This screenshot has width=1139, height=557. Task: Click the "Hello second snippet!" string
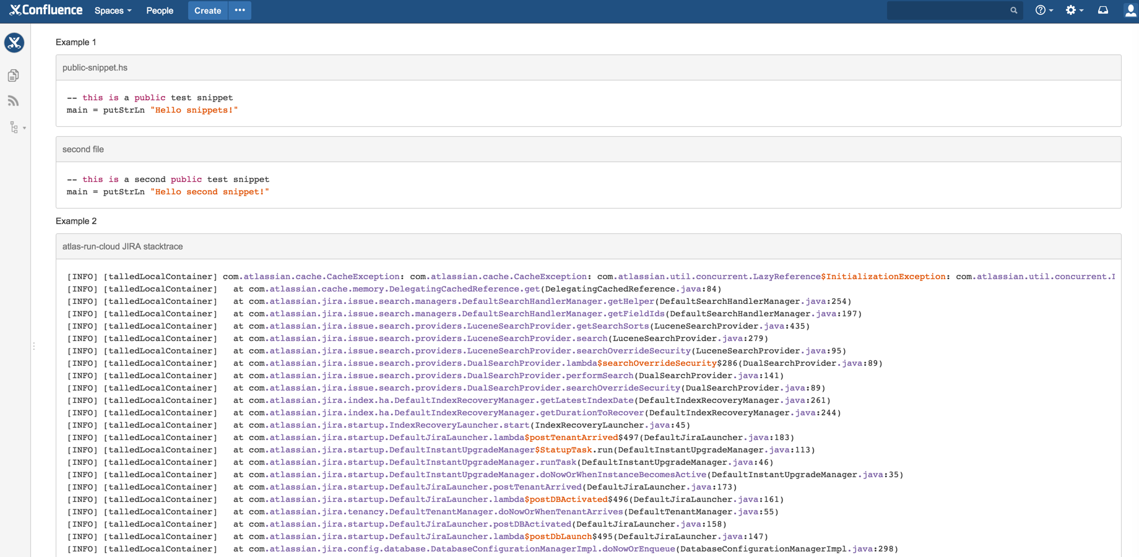pos(210,192)
